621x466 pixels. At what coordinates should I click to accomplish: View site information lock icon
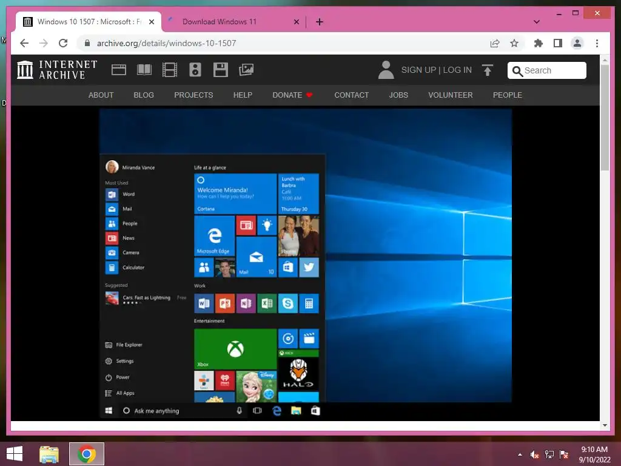click(87, 43)
